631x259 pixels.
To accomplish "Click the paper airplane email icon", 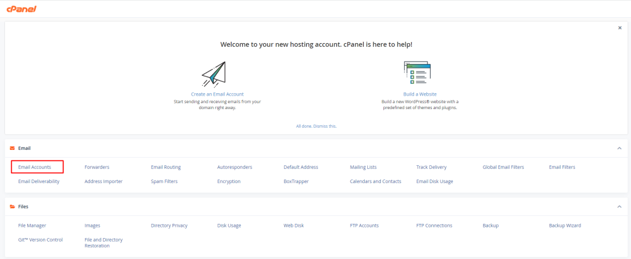I will coord(214,73).
